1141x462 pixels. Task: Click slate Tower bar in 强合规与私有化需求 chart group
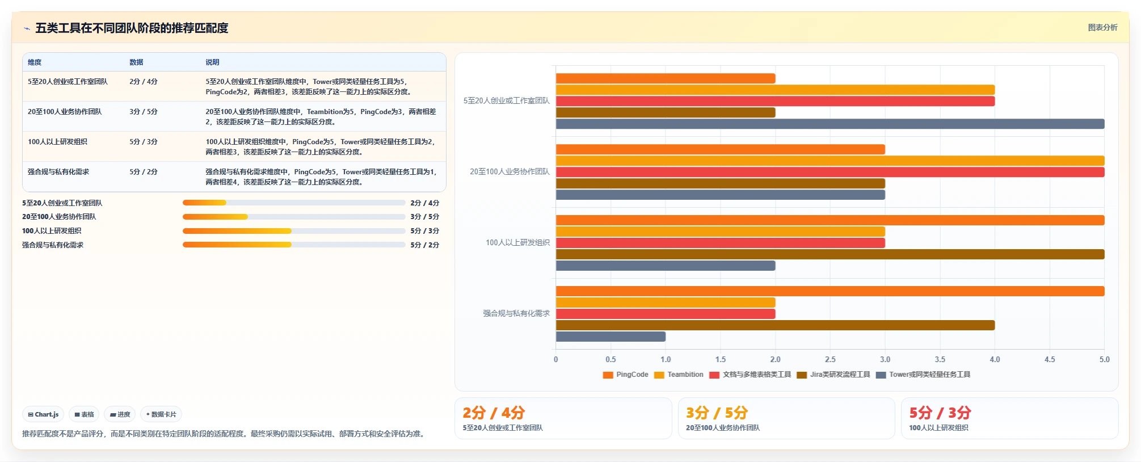pos(611,337)
